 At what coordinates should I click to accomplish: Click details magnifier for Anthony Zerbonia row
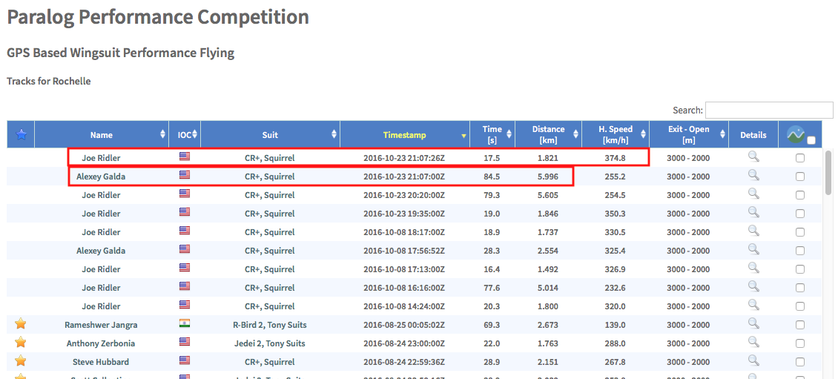(753, 342)
